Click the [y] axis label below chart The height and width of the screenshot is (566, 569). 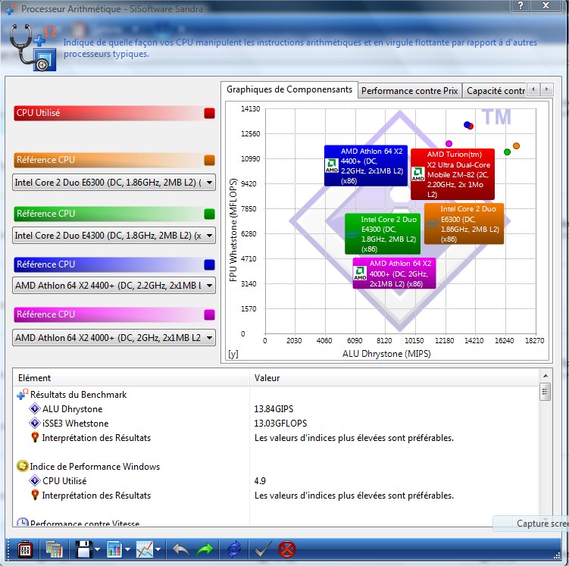[x=233, y=354]
